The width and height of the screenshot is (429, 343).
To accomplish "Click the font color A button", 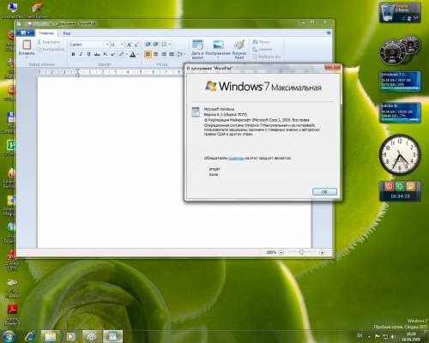I will coord(133,54).
